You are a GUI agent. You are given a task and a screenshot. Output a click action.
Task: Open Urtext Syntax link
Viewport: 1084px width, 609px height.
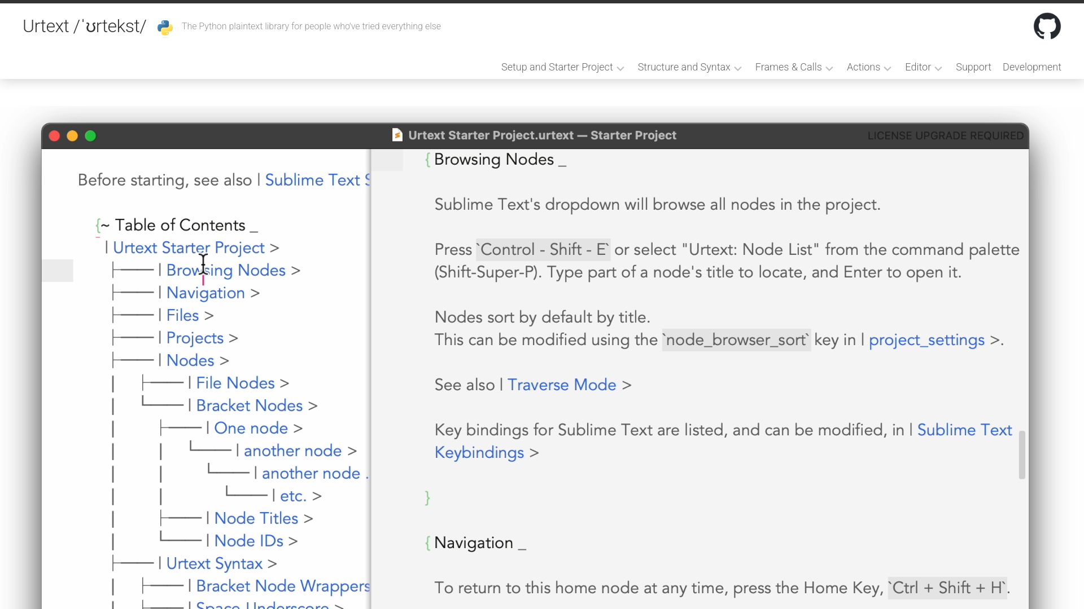point(215,563)
